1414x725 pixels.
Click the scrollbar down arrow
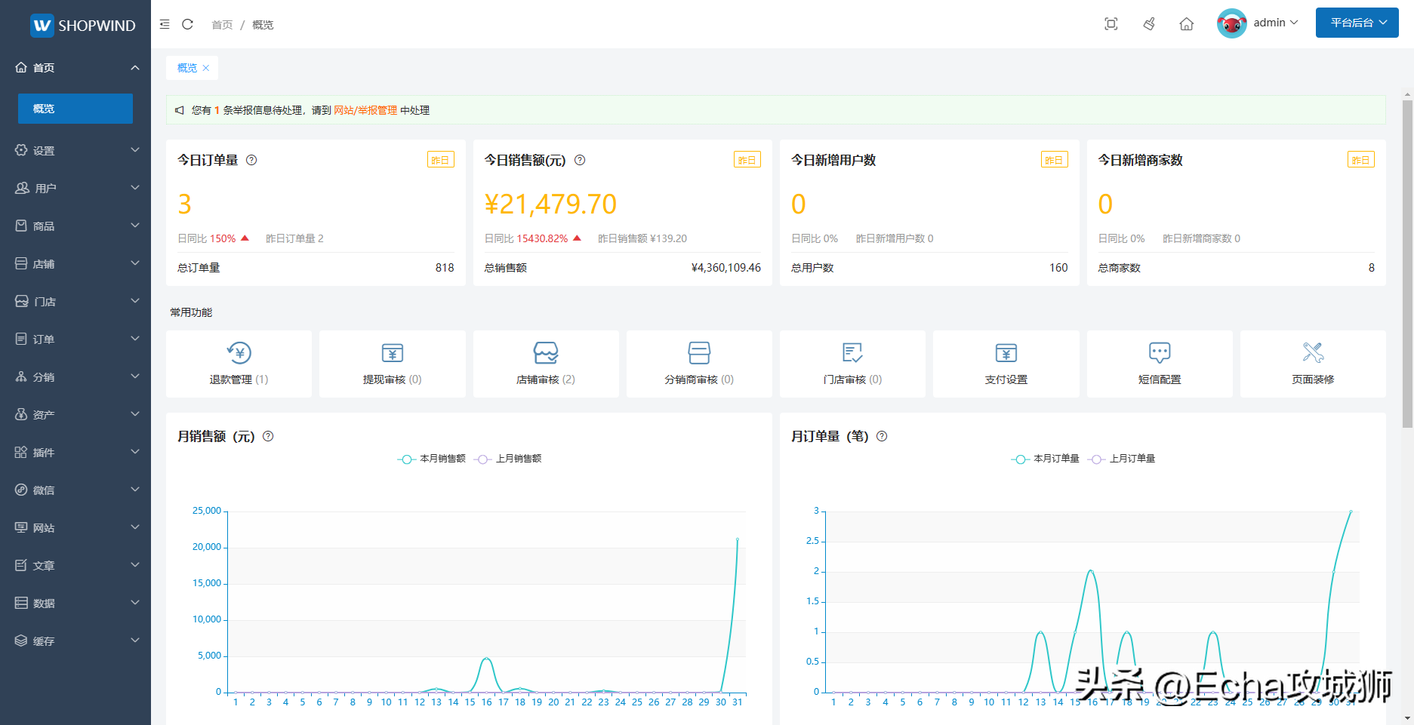pyautogui.click(x=1407, y=719)
